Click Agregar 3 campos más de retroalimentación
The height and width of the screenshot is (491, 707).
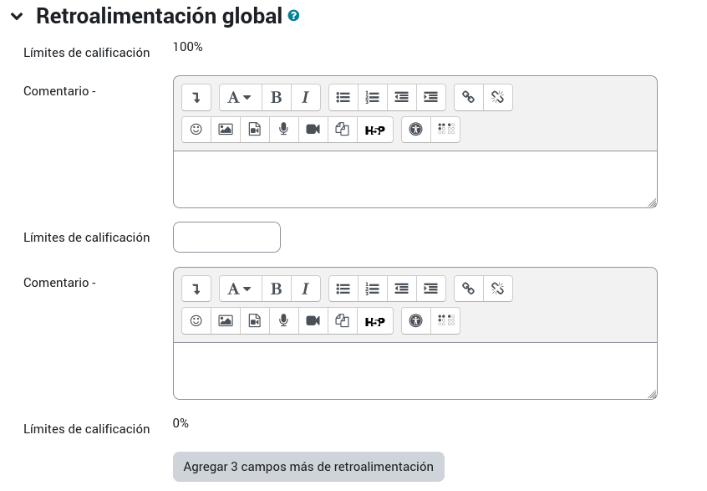[309, 467]
